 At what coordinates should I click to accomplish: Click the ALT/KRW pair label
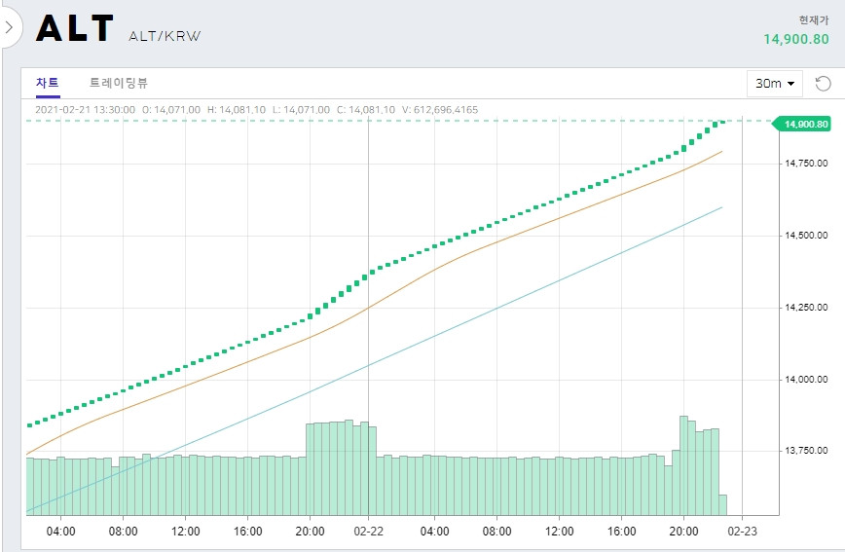pyautogui.click(x=165, y=36)
